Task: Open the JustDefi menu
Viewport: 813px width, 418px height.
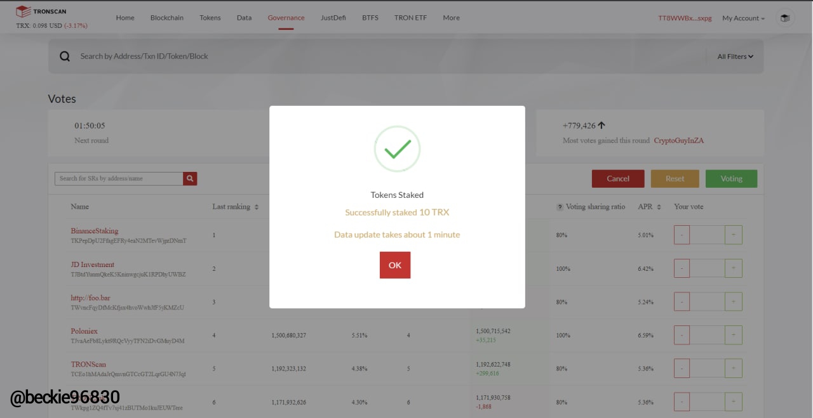Action: 333,18
